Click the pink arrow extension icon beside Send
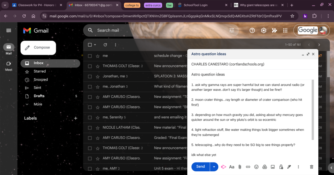 [x=223, y=167]
